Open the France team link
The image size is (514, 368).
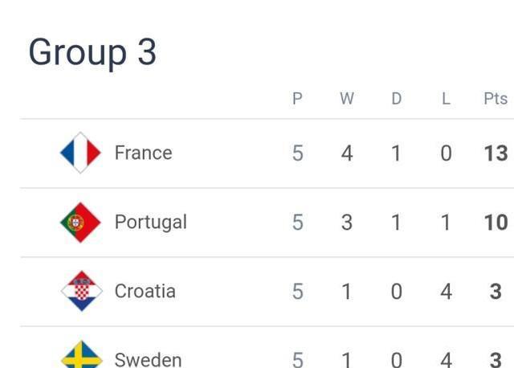[x=143, y=153]
